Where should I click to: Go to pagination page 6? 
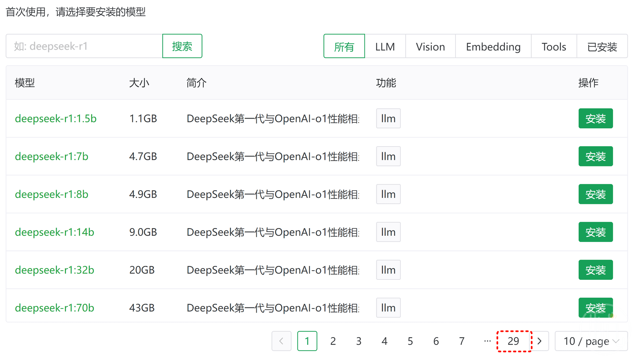(x=436, y=341)
